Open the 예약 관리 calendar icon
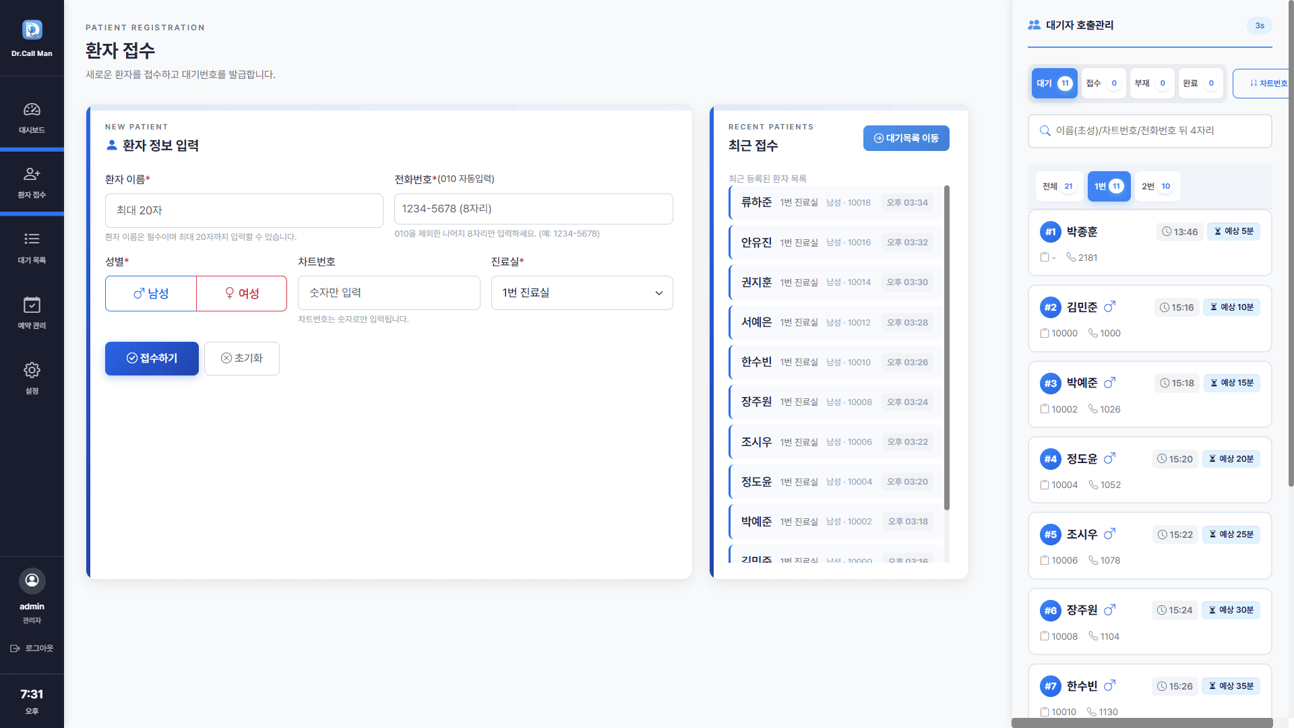This screenshot has width=1294, height=728. click(x=32, y=305)
